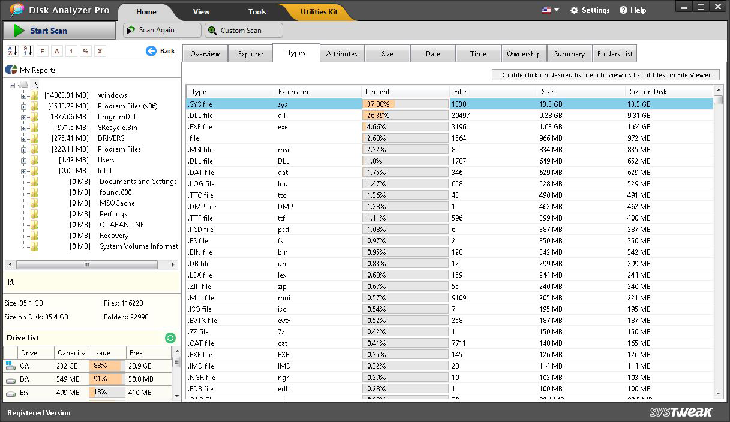Viewport: 730px width, 422px height.
Task: Open the Utilities Kit tab
Action: (x=319, y=12)
